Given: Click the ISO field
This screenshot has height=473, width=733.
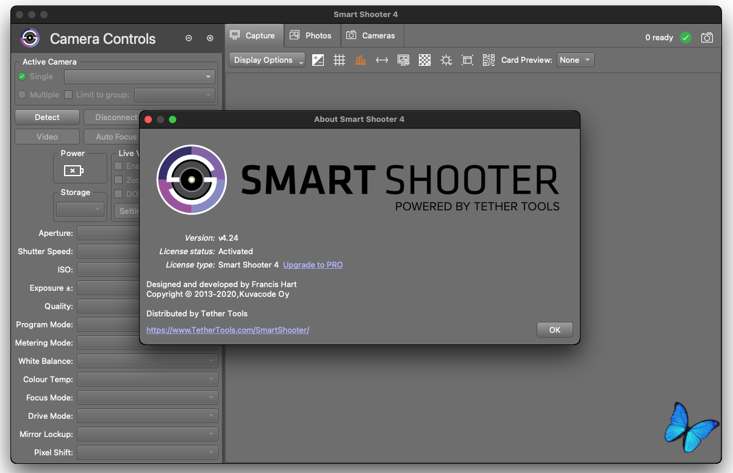Looking at the screenshot, I should [109, 269].
